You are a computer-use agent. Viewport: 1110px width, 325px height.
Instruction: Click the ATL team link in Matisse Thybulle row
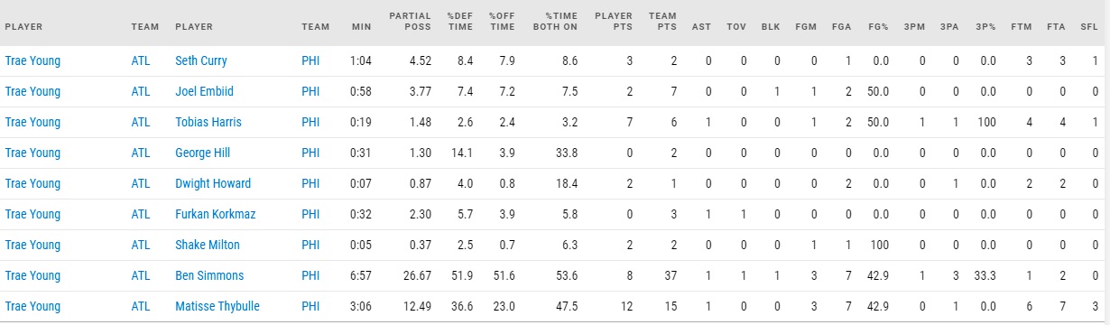[141, 307]
